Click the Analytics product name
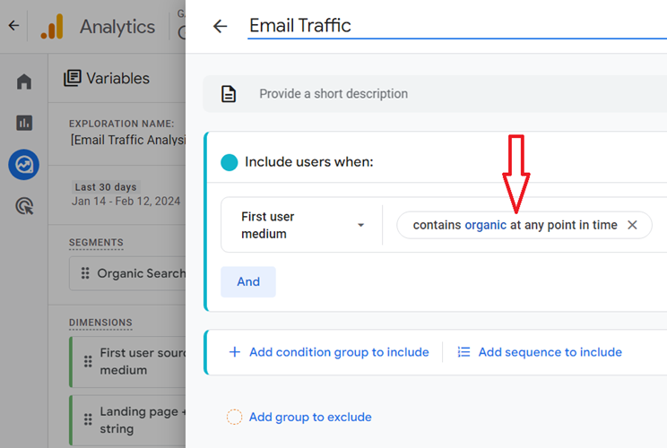The width and height of the screenshot is (667, 448). click(x=117, y=27)
